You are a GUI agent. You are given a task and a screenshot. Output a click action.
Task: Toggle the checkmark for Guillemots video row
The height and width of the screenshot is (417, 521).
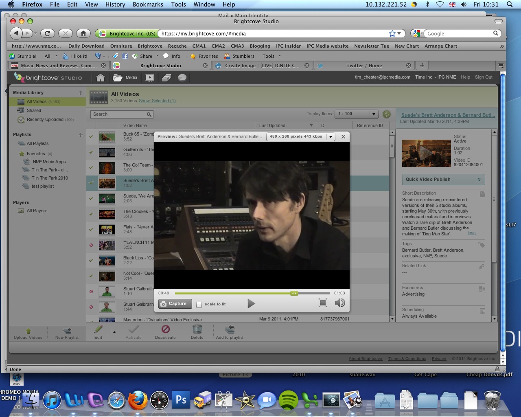click(91, 152)
